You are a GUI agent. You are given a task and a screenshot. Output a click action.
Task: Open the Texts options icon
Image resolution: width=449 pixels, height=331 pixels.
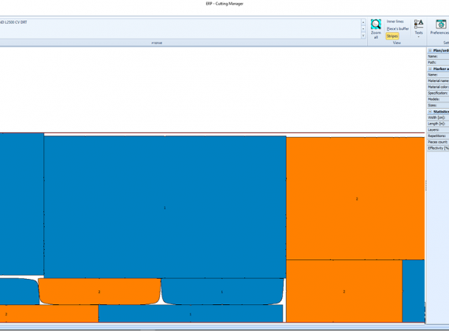pos(418,24)
